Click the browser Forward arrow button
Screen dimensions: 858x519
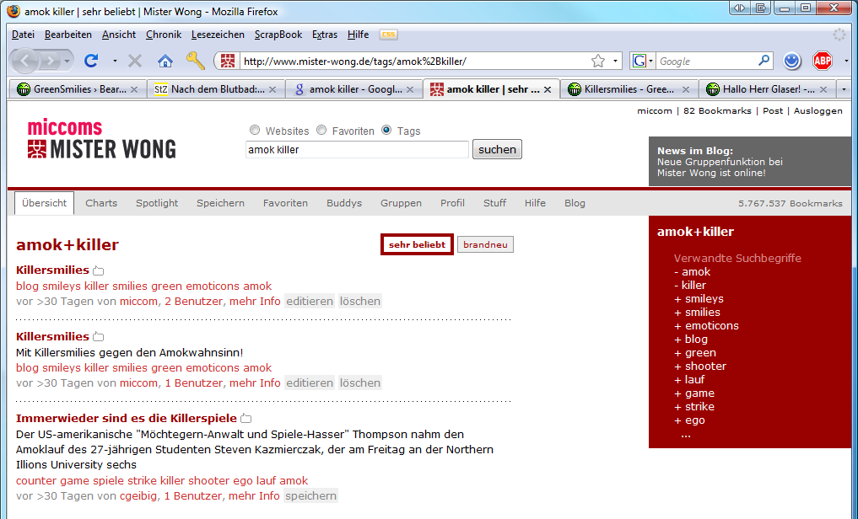pyautogui.click(x=51, y=61)
